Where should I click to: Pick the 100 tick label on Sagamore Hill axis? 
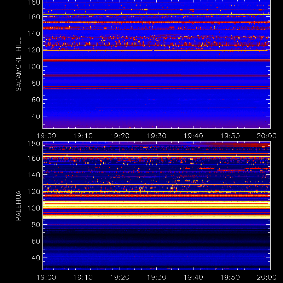click(34, 67)
